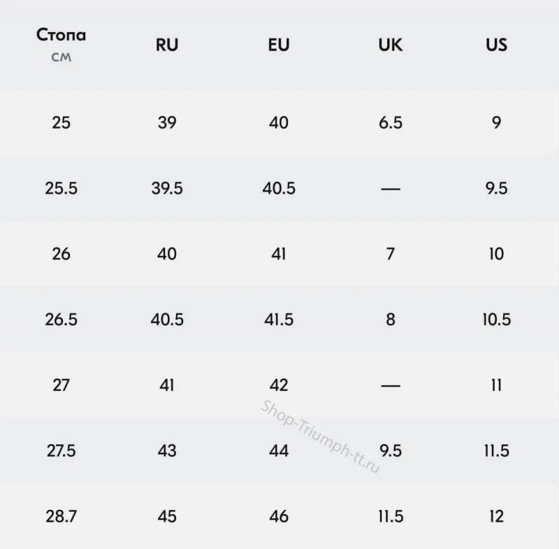
Task: Select the 26.5 foot length cell
Action: click(61, 320)
